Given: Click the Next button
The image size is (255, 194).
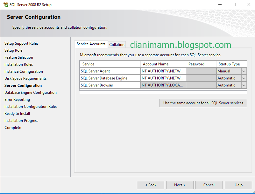Looking at the screenshot, I should click(180, 185).
